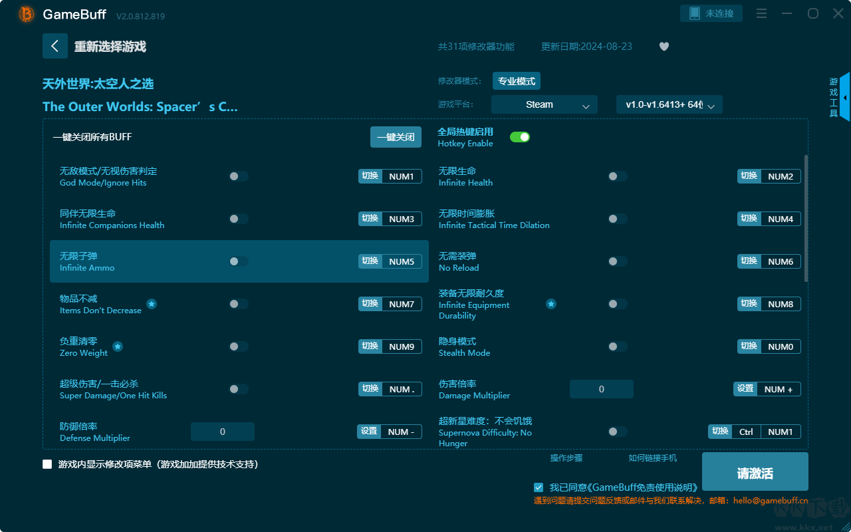Click the heart favorite icon

tap(664, 47)
